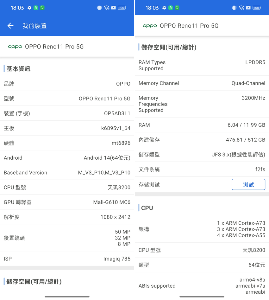Select the Memory Channel Quad-Channel row
Screen dimensions: 269x300
(202, 83)
